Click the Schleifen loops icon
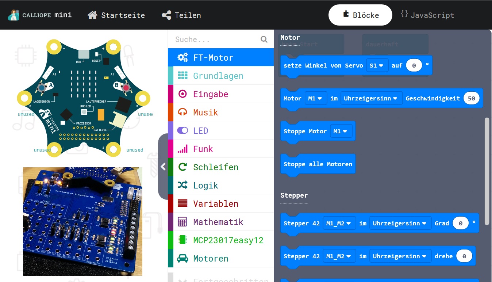492x282 pixels. click(182, 167)
